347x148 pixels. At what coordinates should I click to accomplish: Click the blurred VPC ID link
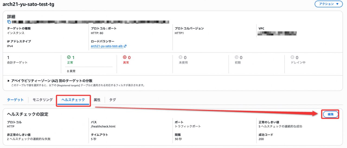pos(277,33)
